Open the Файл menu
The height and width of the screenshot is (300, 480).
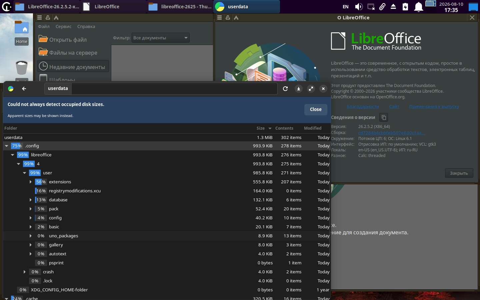click(x=44, y=27)
